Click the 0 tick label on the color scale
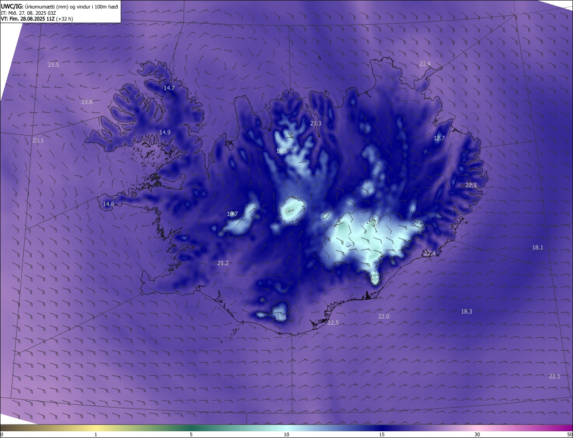This screenshot has height=438, width=573. click(x=2, y=435)
